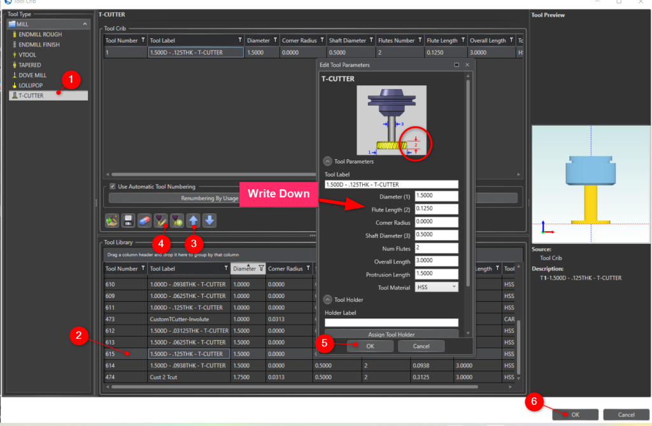Collapse the MILL category in Tool Type
The width and height of the screenshot is (652, 426).
tap(83, 24)
